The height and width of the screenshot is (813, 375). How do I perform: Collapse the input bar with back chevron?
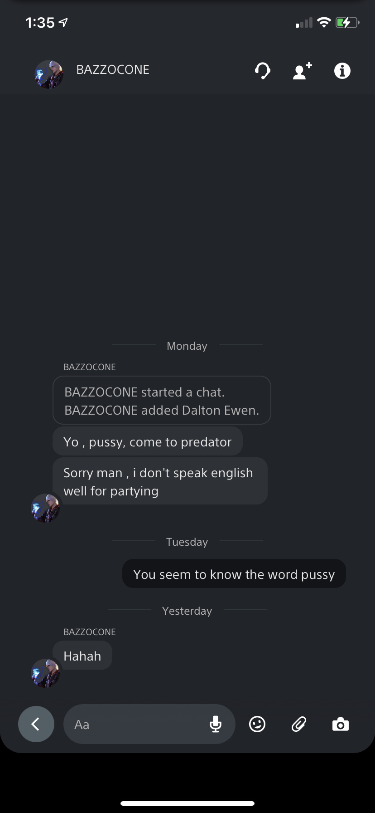coord(36,724)
